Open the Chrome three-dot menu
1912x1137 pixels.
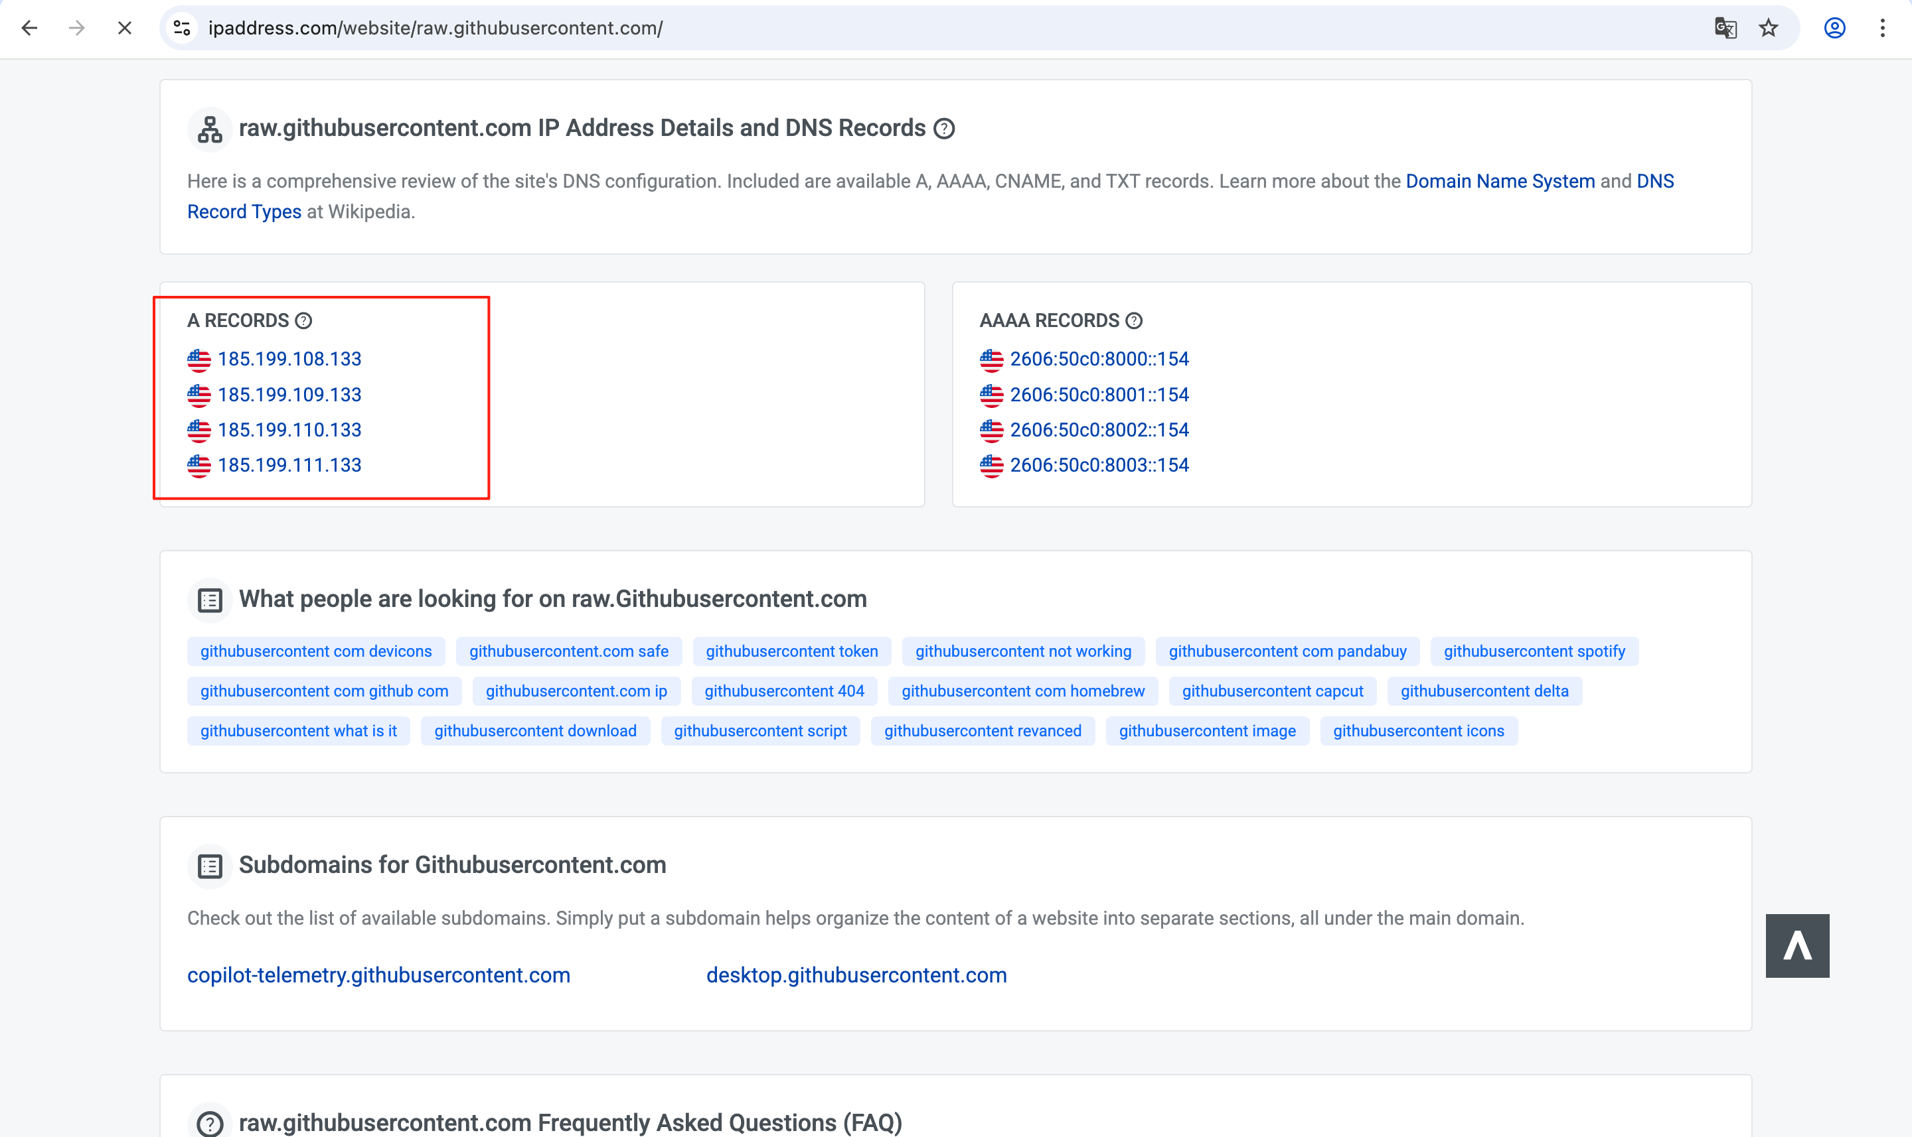tap(1882, 29)
